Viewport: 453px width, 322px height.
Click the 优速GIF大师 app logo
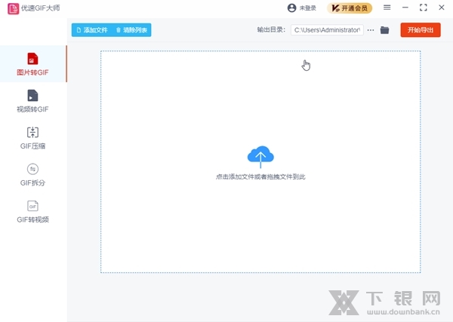click(x=13, y=8)
